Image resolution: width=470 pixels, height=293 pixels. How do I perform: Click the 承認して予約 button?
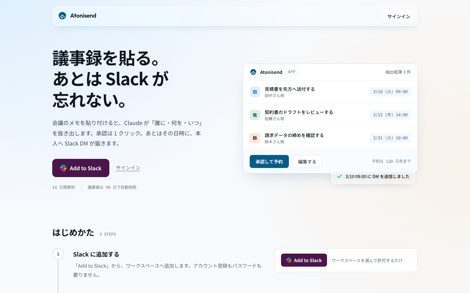click(x=269, y=161)
